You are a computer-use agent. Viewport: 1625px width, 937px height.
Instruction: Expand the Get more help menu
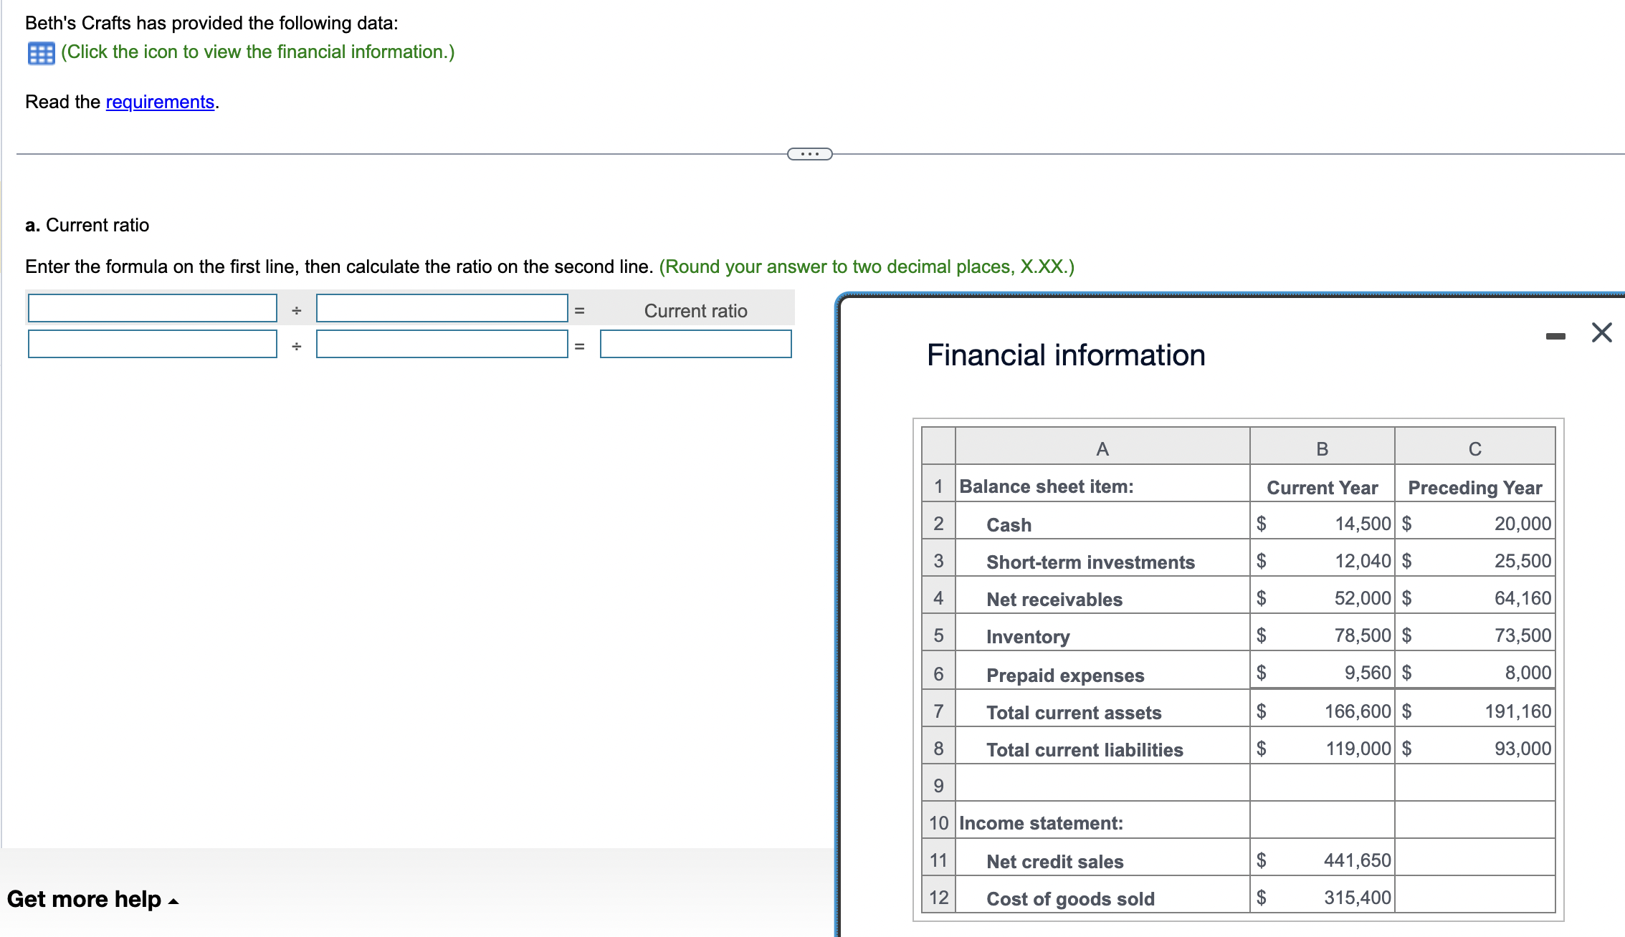(92, 899)
